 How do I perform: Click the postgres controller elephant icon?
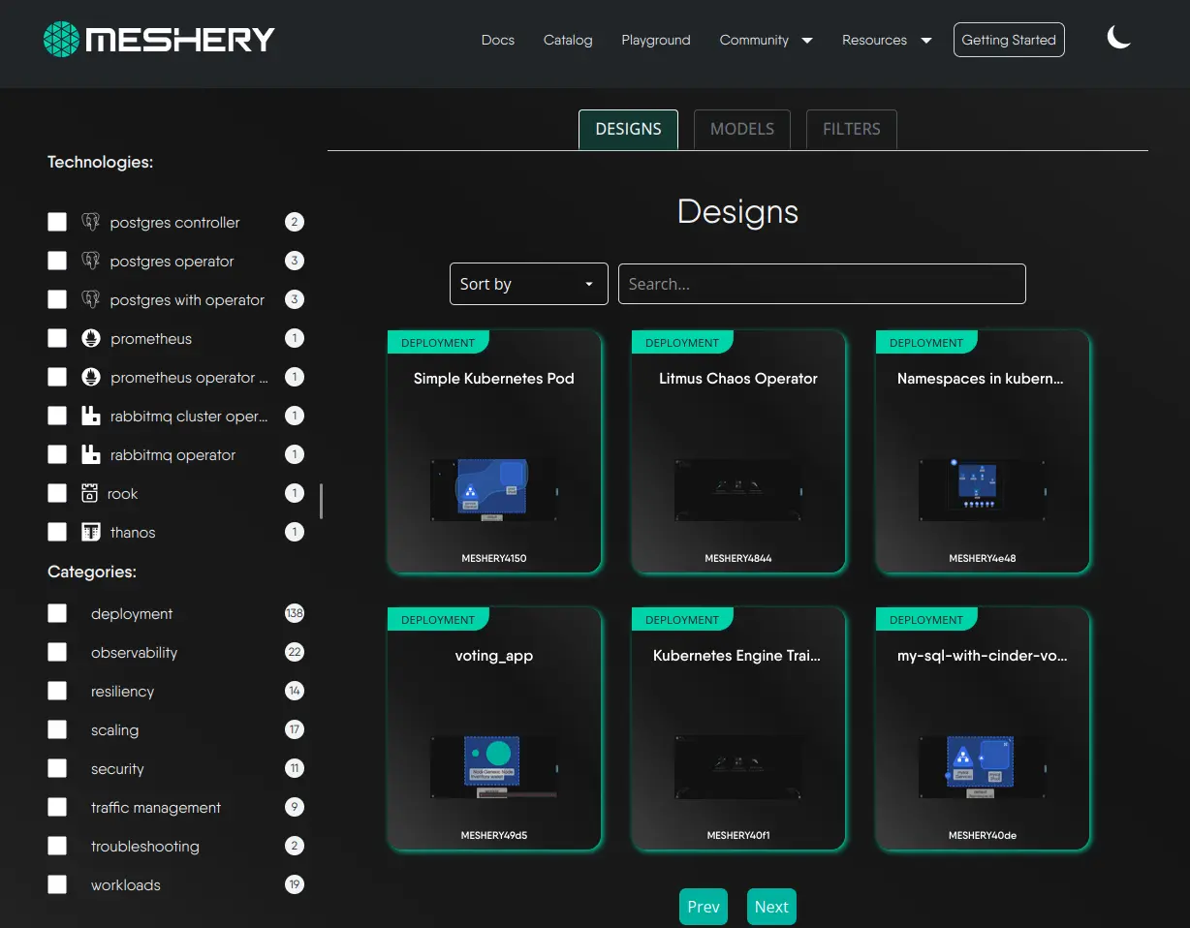click(x=90, y=222)
